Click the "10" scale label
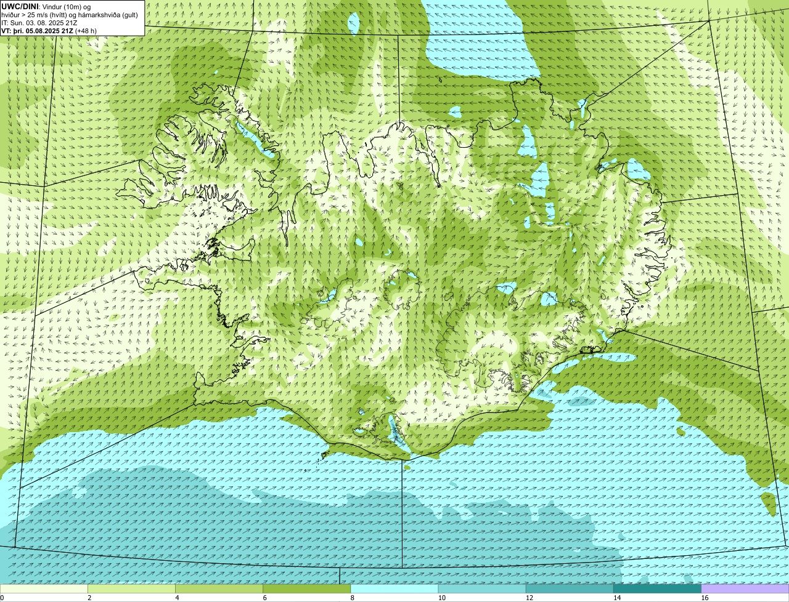The width and height of the screenshot is (789, 602). (442, 598)
